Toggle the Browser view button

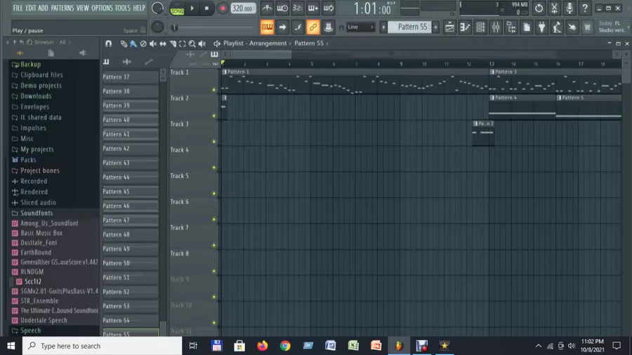tap(511, 27)
